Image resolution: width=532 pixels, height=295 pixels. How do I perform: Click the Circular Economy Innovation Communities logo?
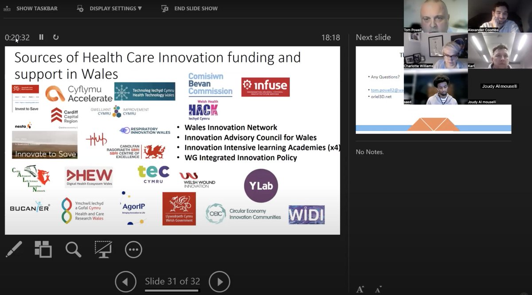[243, 213]
